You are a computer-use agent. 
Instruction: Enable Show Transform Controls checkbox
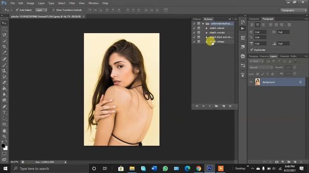coord(54,10)
